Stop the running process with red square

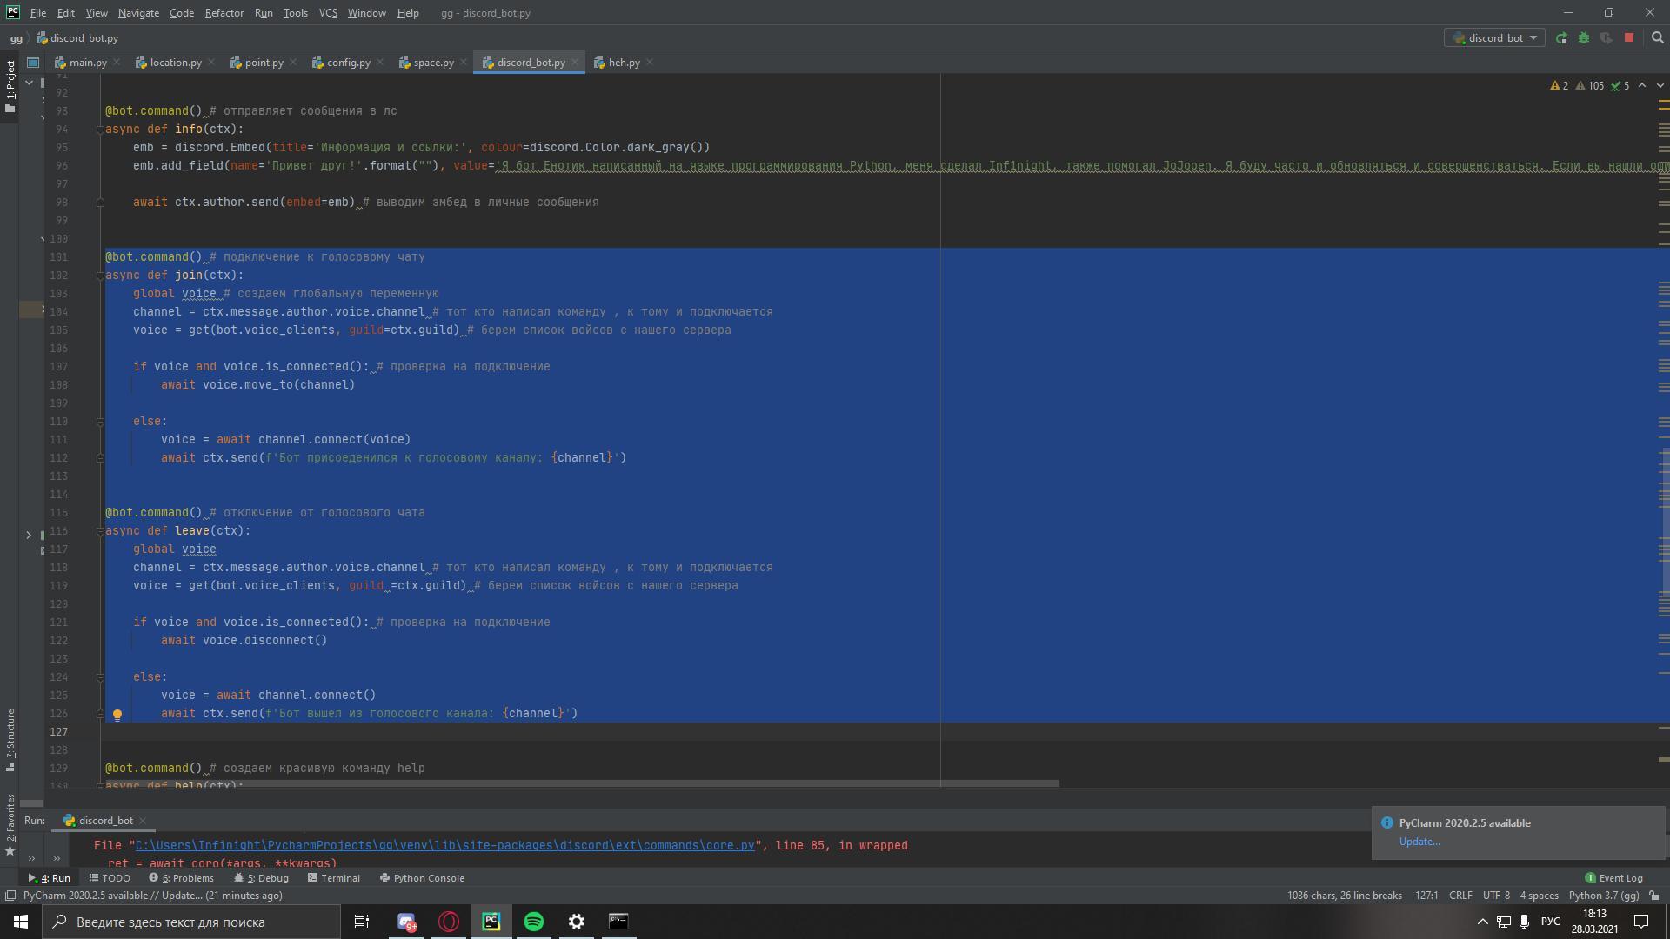[x=1629, y=38]
